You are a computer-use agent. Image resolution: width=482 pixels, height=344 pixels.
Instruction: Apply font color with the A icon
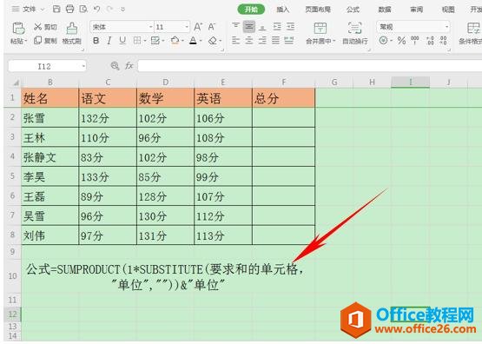pyautogui.click(x=193, y=40)
